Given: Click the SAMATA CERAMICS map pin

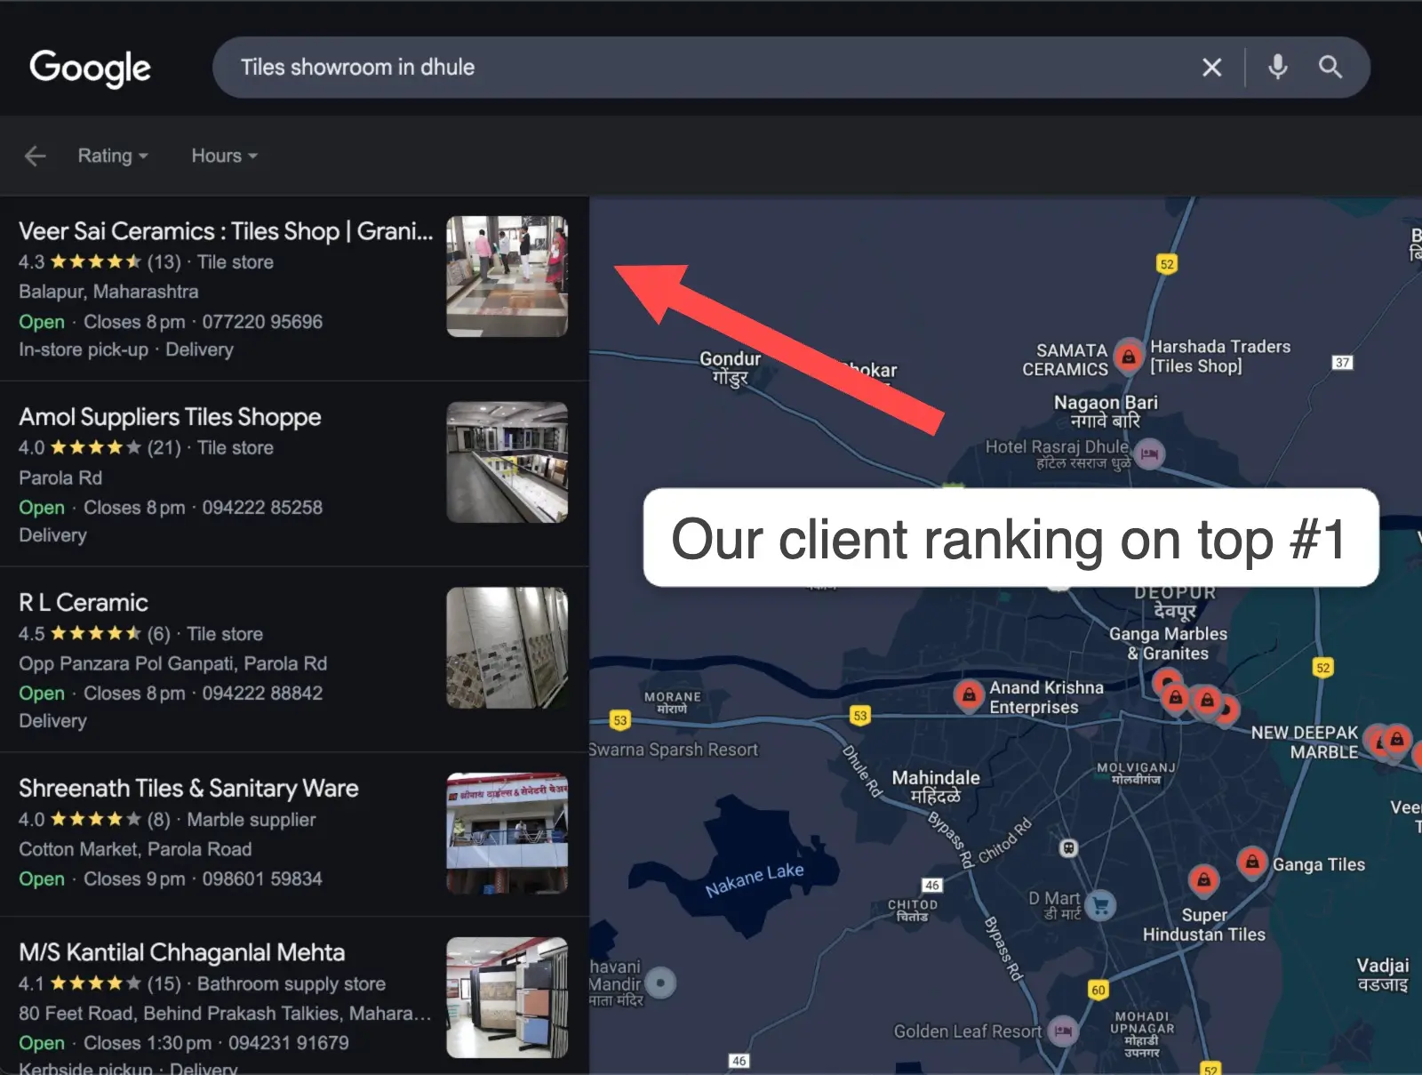Looking at the screenshot, I should pos(1129,357).
